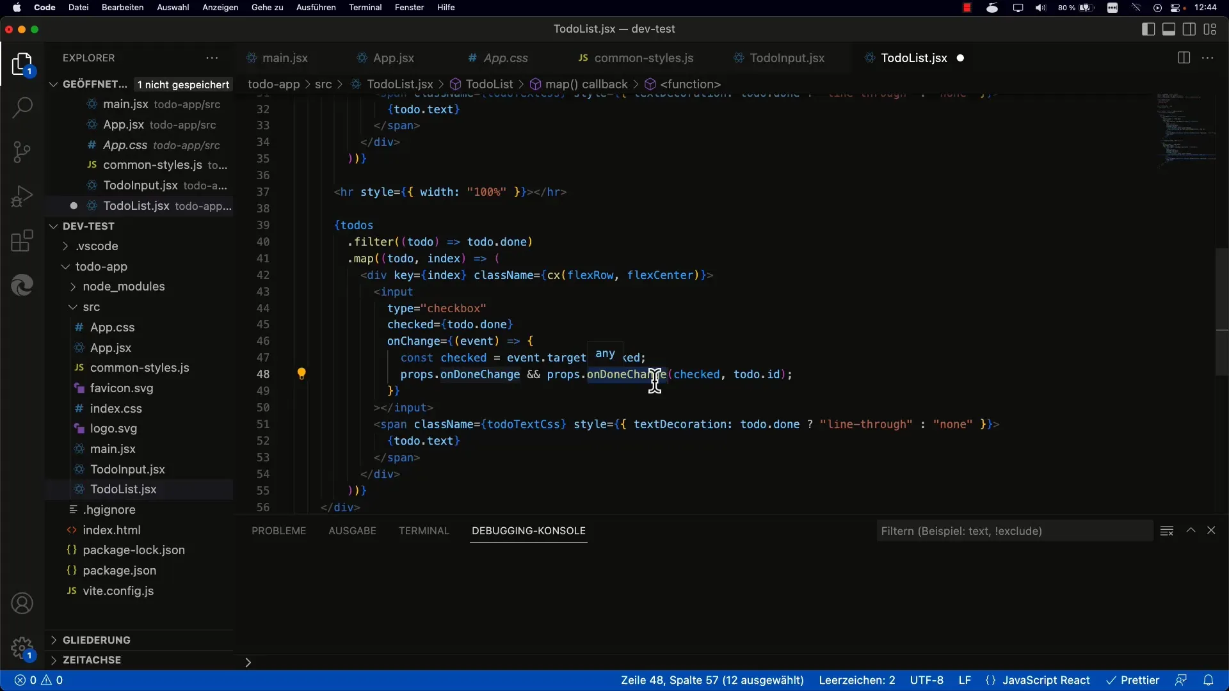Focus the debug console filter field
The height and width of the screenshot is (691, 1229).
point(1015,531)
